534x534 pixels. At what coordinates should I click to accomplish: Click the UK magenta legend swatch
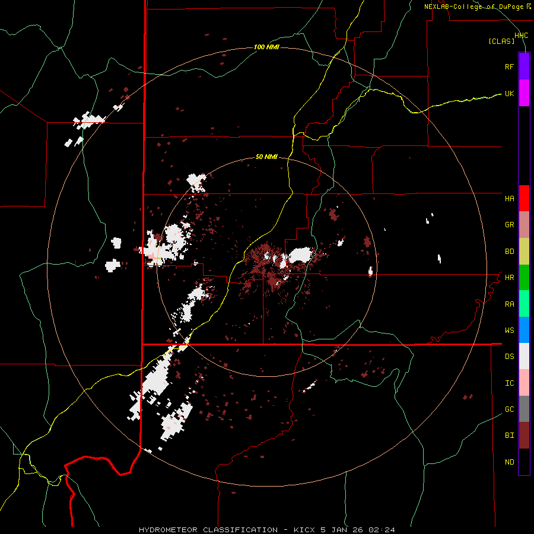pyautogui.click(x=524, y=93)
